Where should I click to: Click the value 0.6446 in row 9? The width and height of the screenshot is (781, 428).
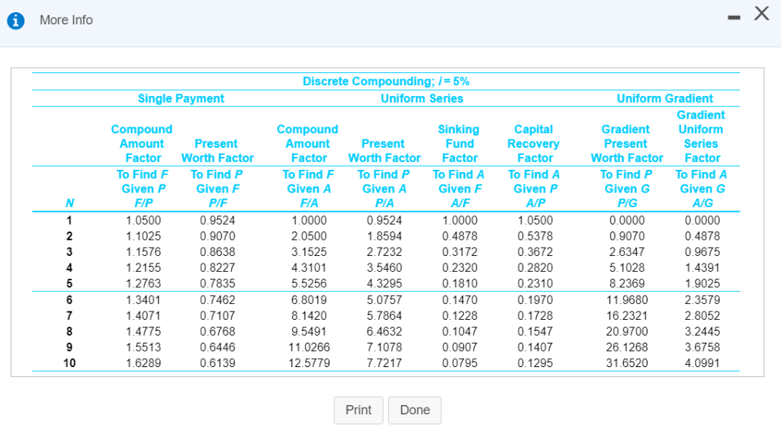(217, 347)
